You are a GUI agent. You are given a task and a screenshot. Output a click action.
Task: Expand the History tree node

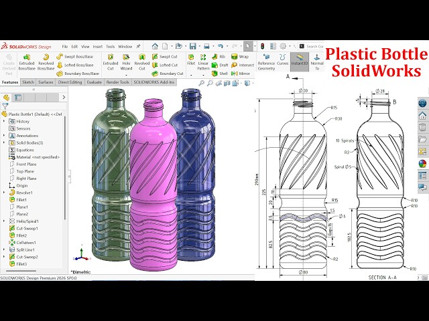[4, 121]
